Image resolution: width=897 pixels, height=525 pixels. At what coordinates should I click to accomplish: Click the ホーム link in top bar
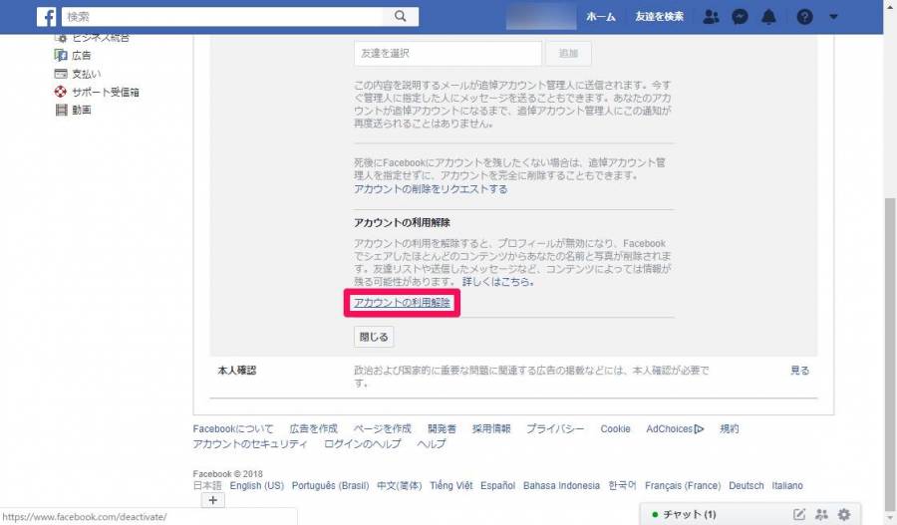[601, 17]
